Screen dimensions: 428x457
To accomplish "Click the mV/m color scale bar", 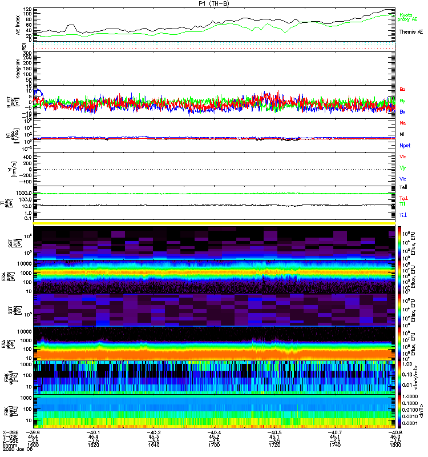I will (399, 378).
